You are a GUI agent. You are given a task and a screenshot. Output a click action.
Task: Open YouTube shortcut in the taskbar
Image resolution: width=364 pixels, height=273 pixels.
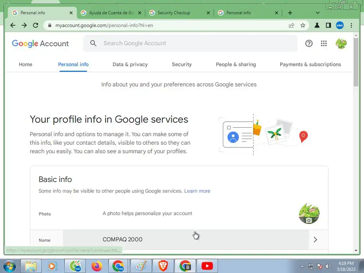207,266
